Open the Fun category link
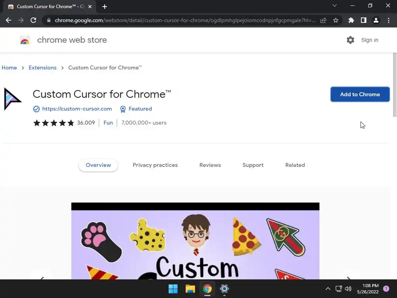Viewport: 397px width, 298px height. pyautogui.click(x=108, y=123)
